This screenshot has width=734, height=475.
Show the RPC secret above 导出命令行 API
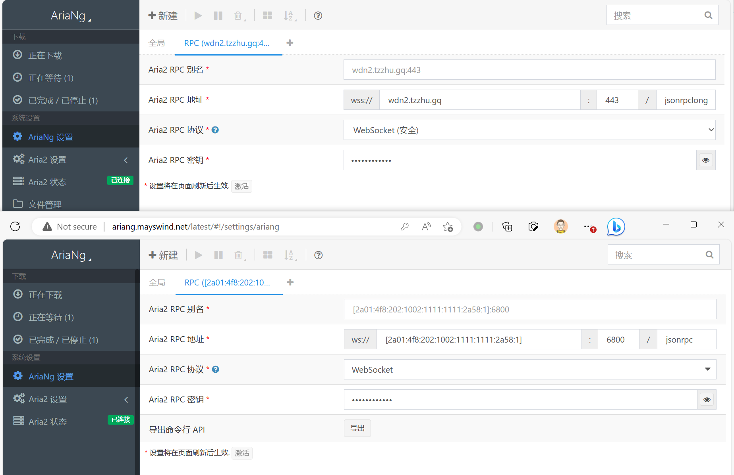coord(707,400)
